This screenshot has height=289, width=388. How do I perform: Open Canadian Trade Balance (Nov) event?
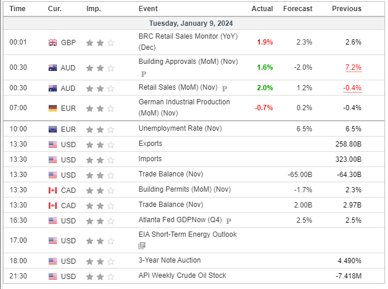point(171,205)
